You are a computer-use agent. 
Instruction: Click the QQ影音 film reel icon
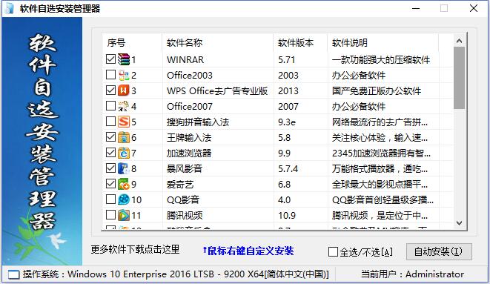pyautogui.click(x=124, y=199)
